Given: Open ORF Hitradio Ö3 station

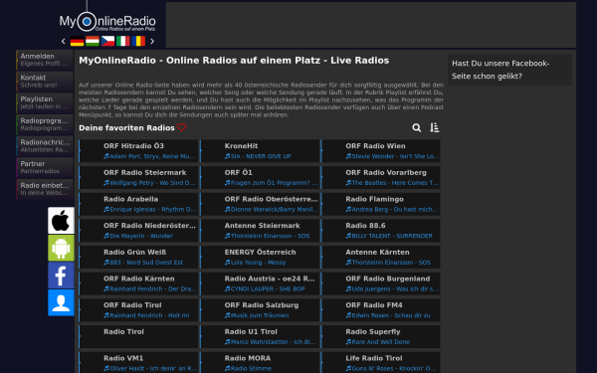Looking at the screenshot, I should tap(138, 151).
